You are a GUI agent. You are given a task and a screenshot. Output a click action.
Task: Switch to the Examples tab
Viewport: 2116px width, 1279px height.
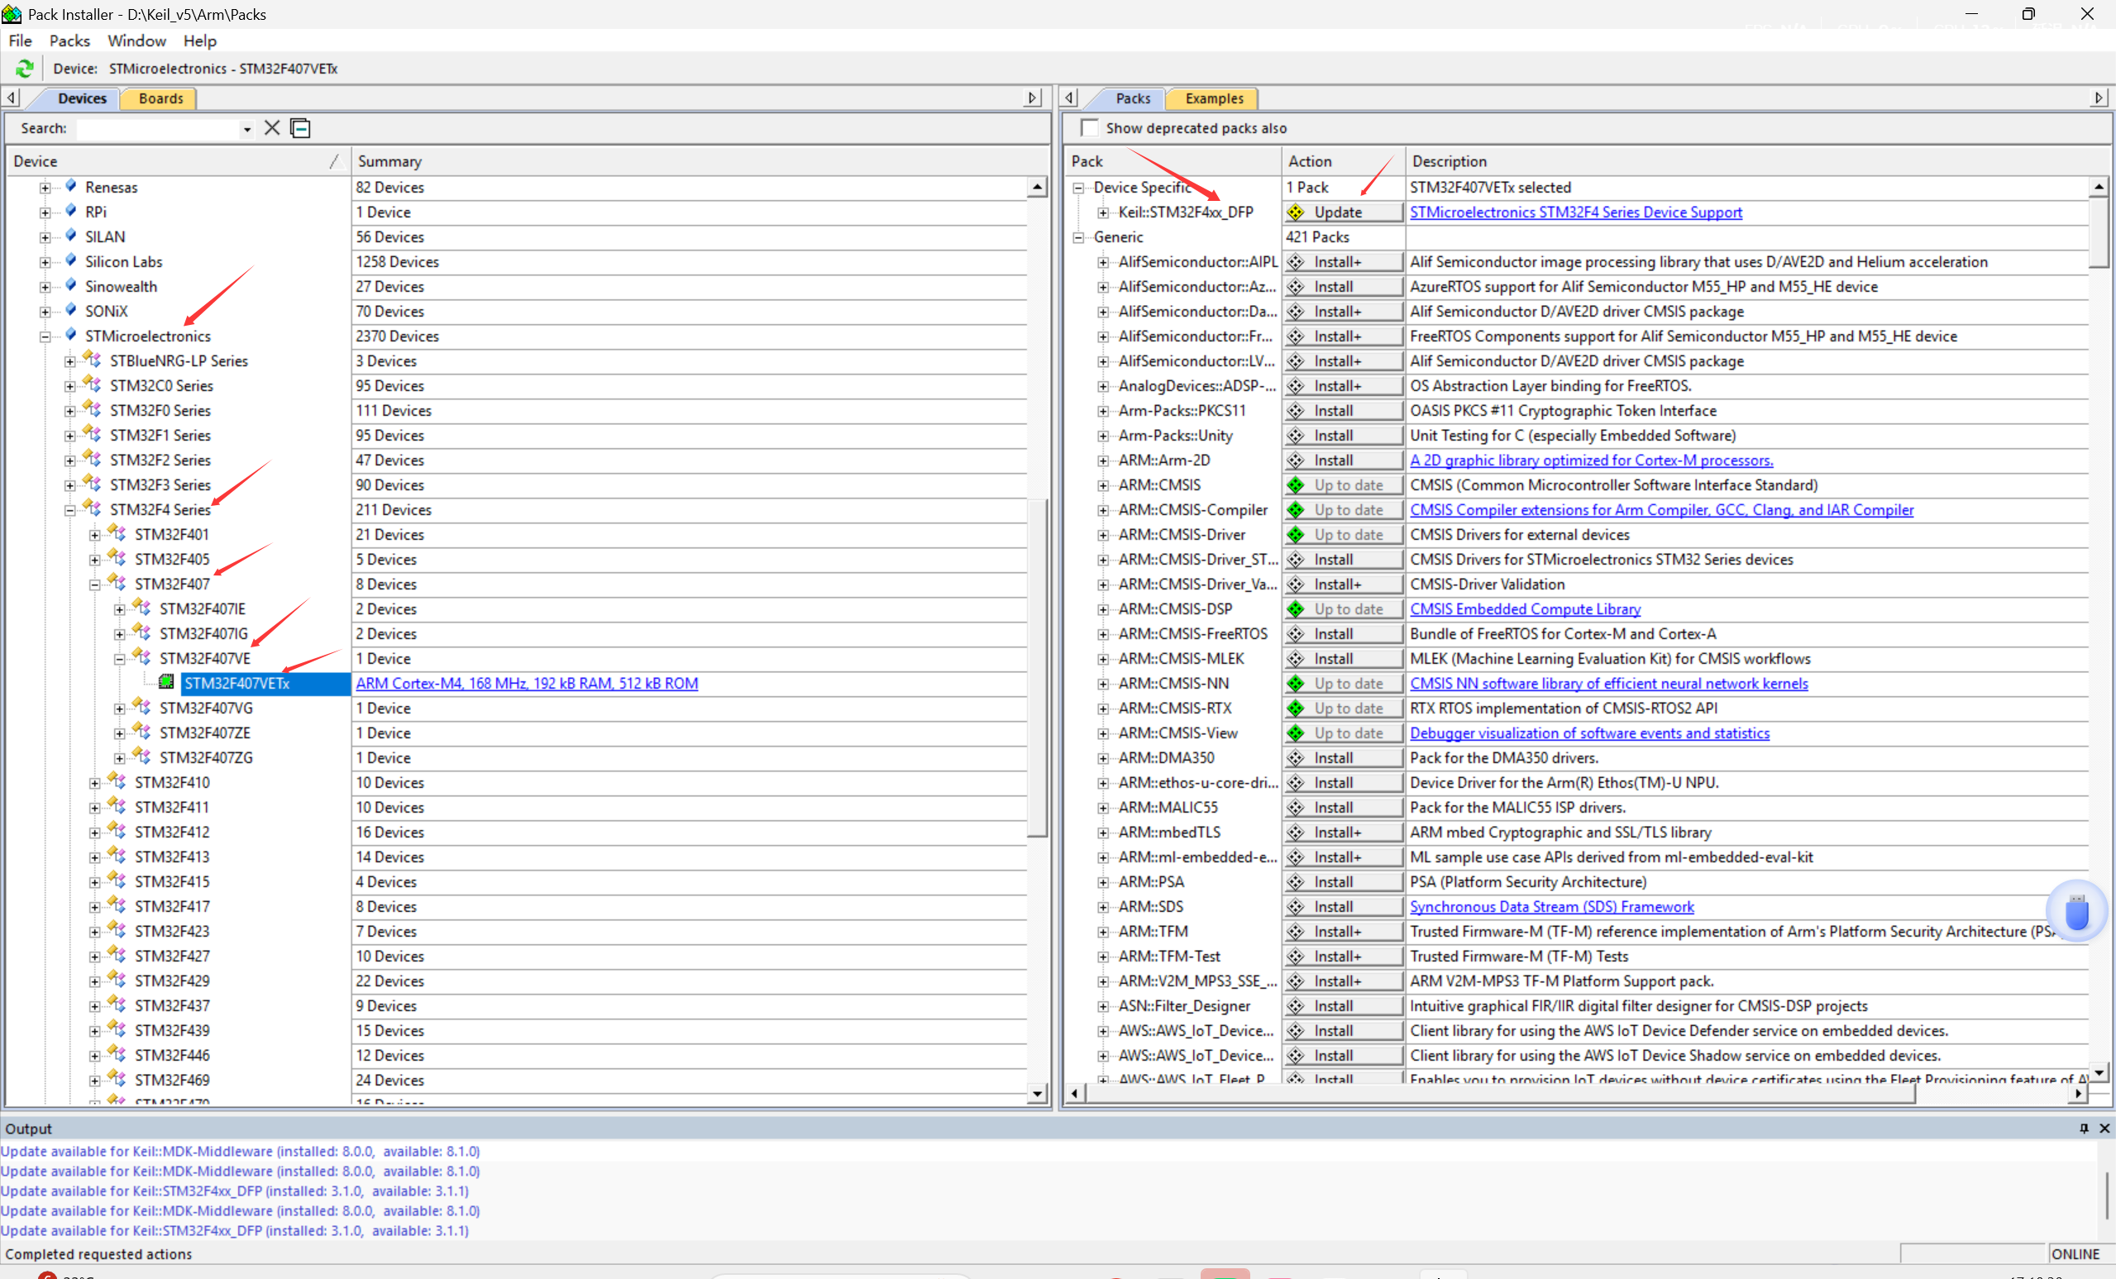(x=1213, y=98)
